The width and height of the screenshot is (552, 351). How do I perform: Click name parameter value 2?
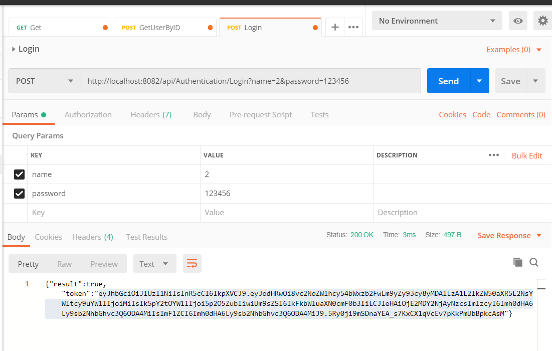(x=287, y=174)
